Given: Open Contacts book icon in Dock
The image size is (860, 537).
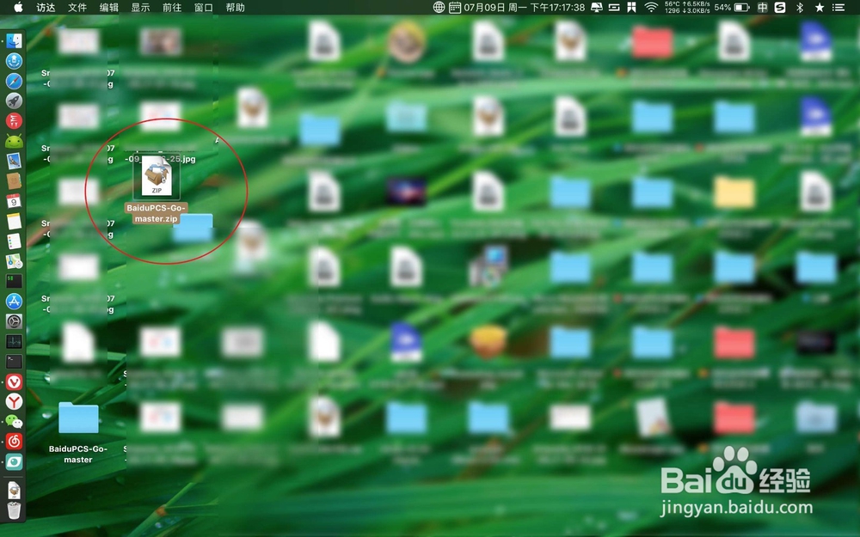Looking at the screenshot, I should point(14,181).
